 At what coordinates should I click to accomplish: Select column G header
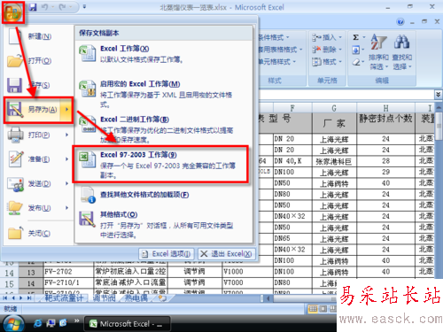point(334,108)
